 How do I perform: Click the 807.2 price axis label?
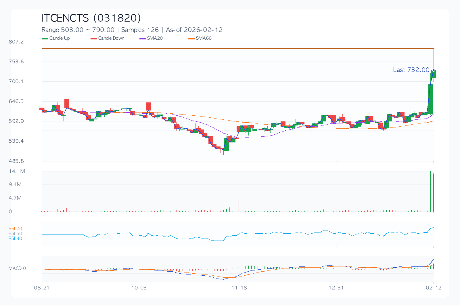point(16,42)
